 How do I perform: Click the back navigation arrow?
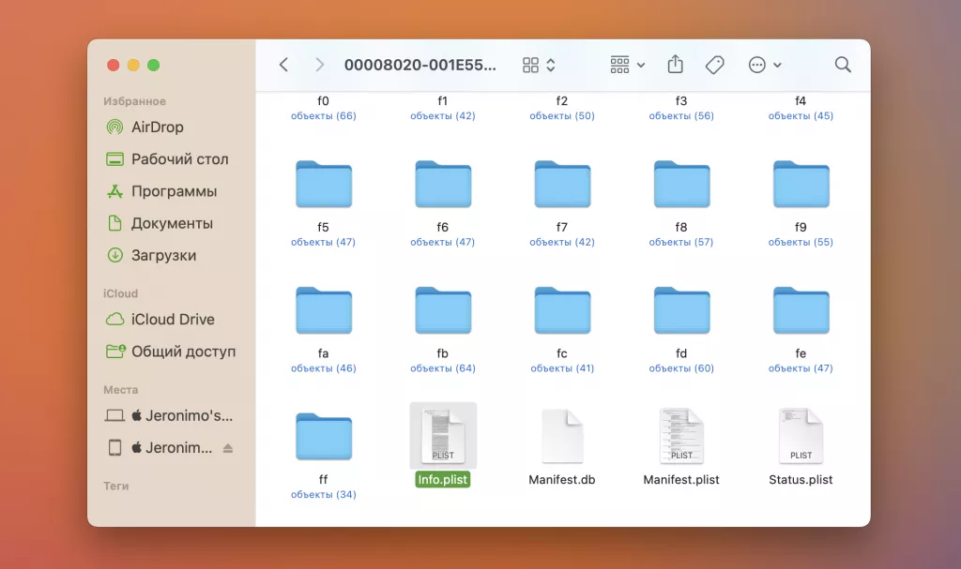pos(283,65)
